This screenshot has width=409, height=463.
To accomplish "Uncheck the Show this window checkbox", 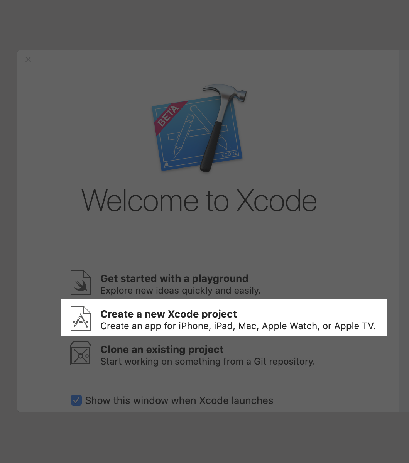I will coord(76,400).
